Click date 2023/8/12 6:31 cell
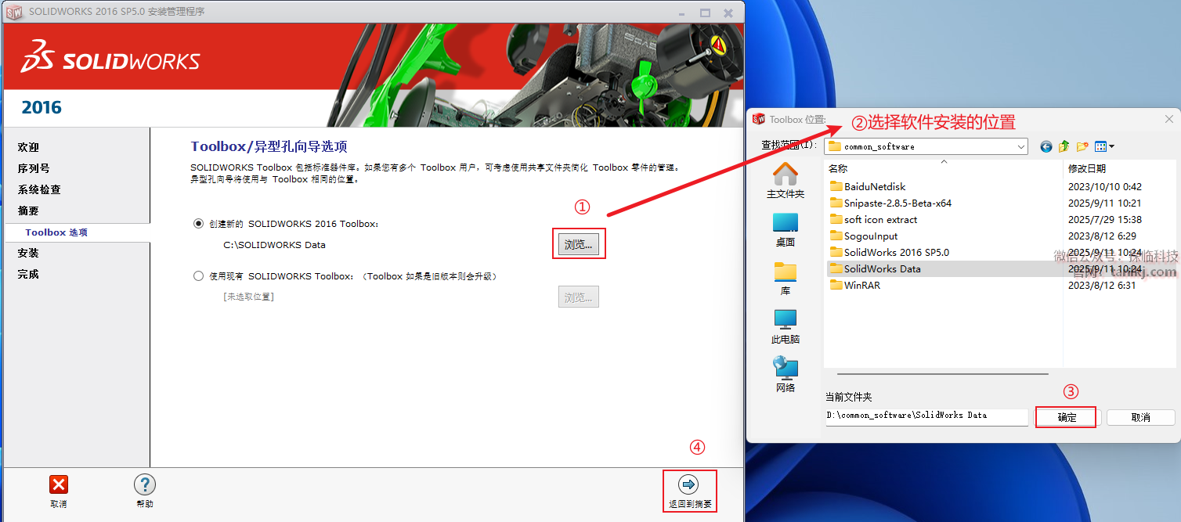 point(1102,286)
